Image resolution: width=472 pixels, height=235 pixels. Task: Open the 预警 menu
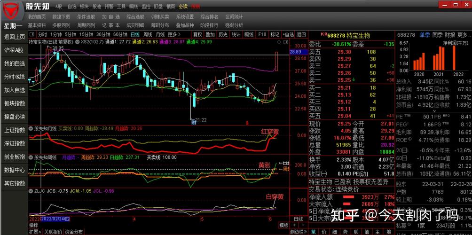coord(109,6)
